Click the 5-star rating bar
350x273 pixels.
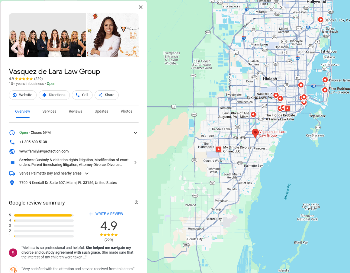click(44, 215)
